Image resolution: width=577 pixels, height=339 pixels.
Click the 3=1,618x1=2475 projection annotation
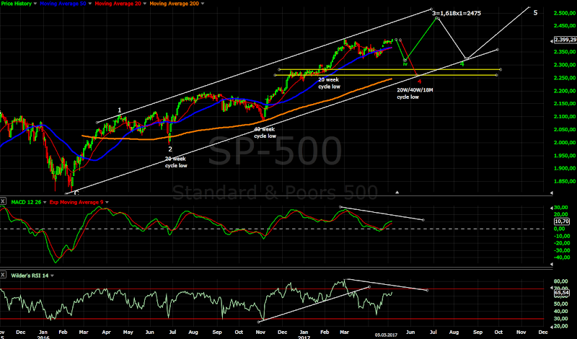point(457,13)
